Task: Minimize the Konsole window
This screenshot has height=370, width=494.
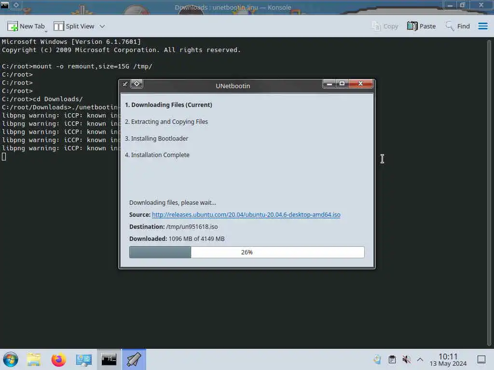Action: [x=450, y=5]
